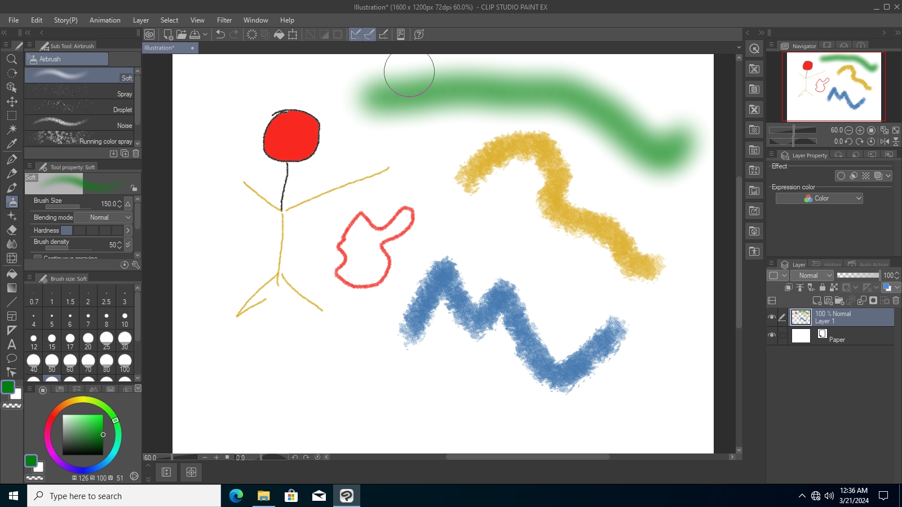Open the Filter menu
Screen dimensions: 902x507
point(224,20)
